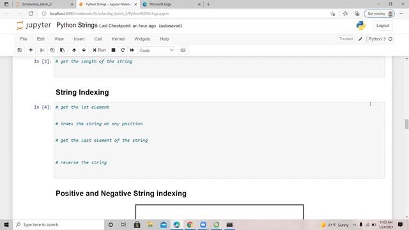Click the Trusted notebook indicator

(346, 39)
